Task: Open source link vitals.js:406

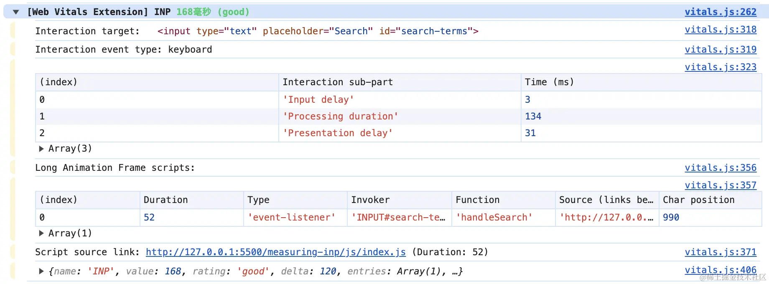Action: click(x=720, y=270)
